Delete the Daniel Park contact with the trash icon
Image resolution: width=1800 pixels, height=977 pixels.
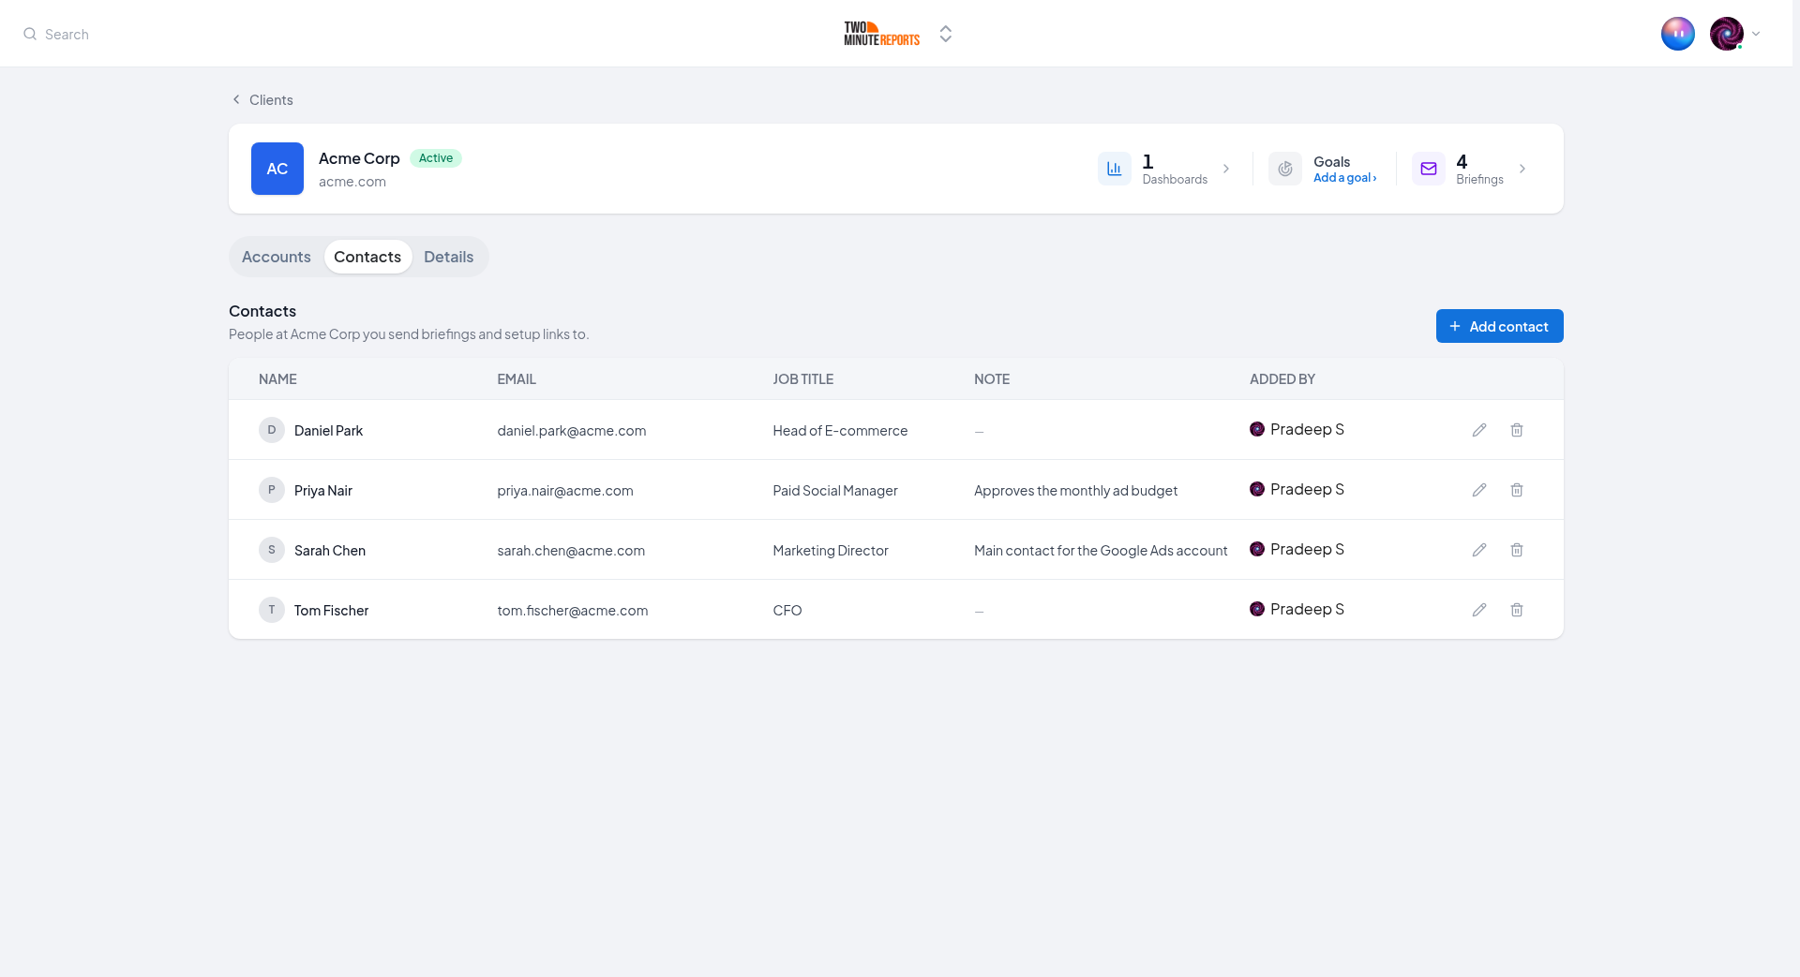click(x=1517, y=430)
